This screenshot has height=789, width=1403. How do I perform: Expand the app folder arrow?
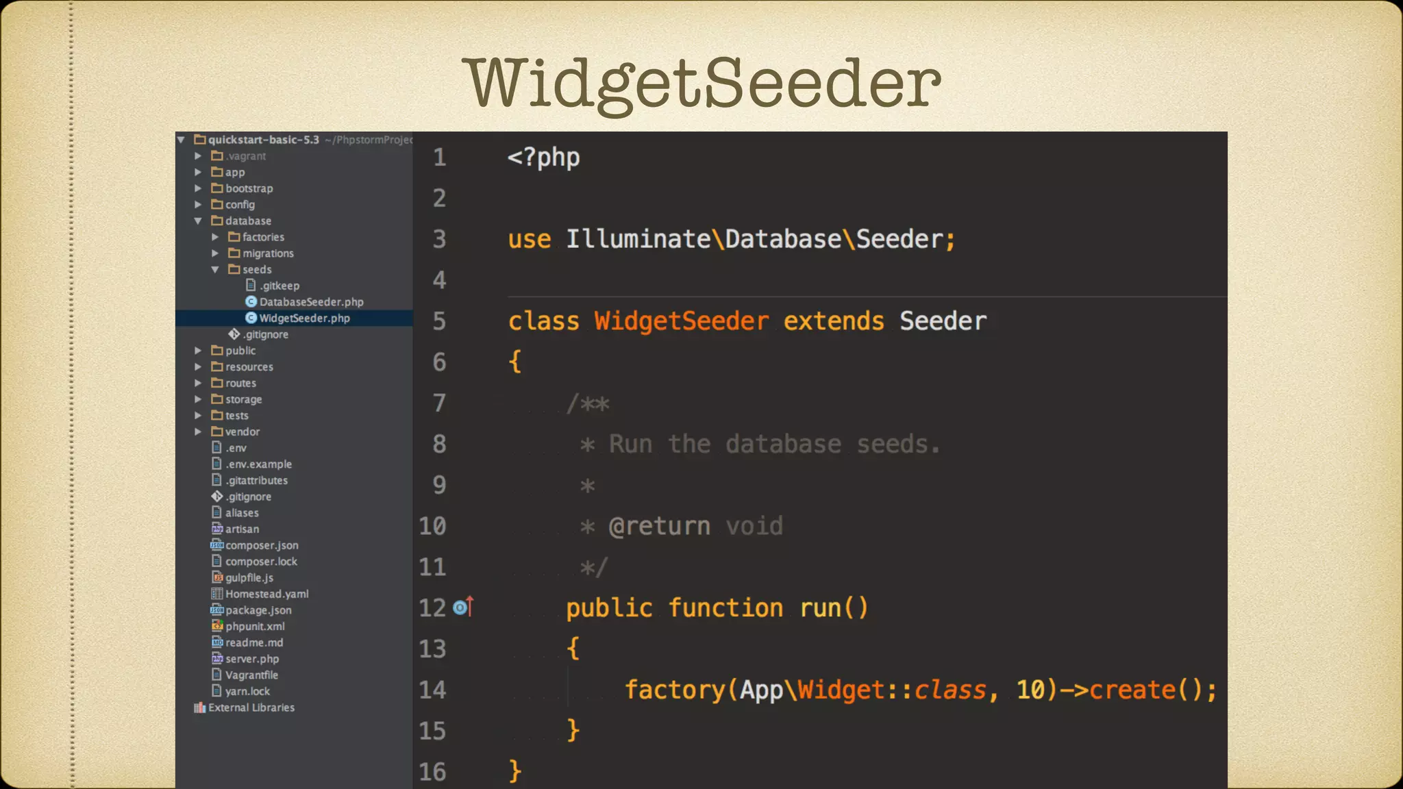tap(198, 172)
